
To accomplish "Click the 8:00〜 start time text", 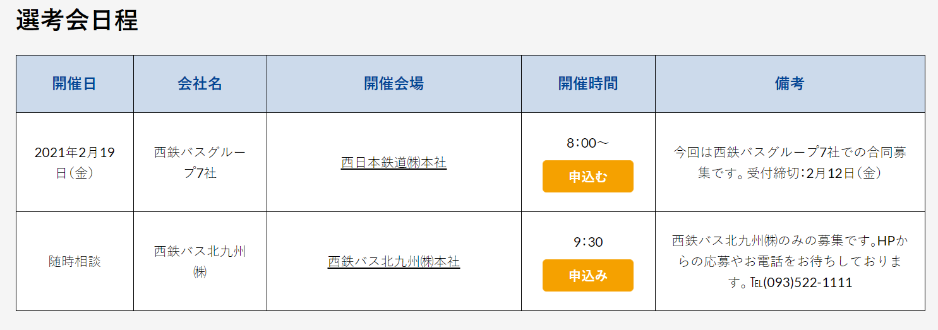I will point(587,143).
